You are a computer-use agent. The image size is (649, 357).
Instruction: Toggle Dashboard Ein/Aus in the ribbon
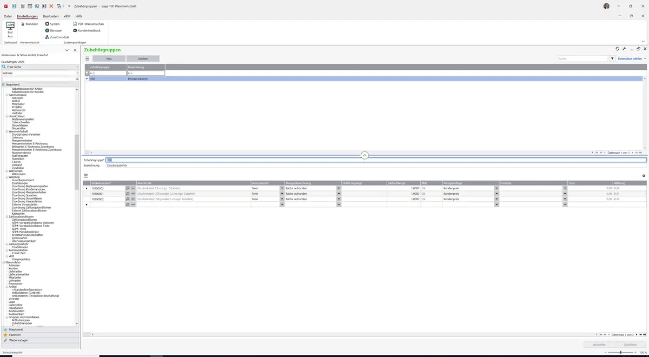(10, 30)
